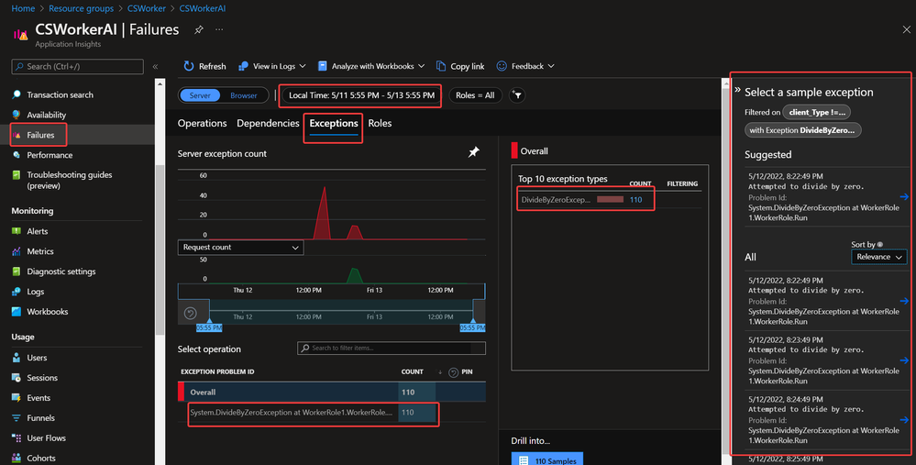Focus the Search to filter items field
The width and height of the screenshot is (916, 465).
[392, 349]
